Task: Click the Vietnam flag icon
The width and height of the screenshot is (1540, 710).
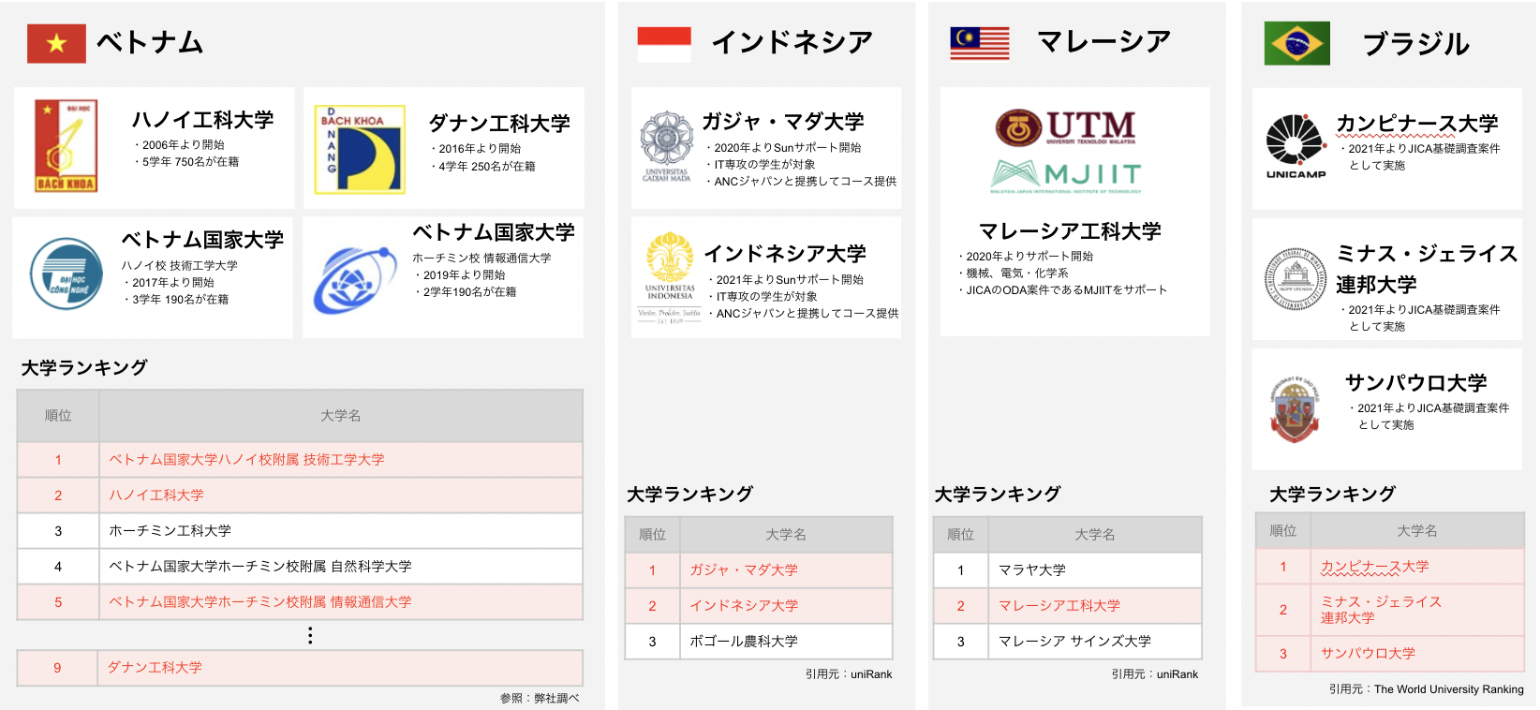Action: (x=56, y=43)
